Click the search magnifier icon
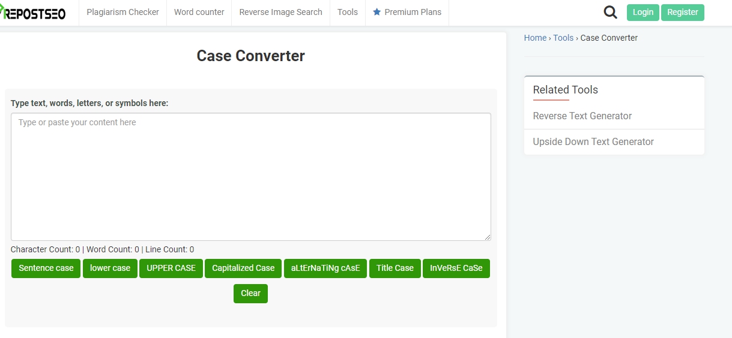This screenshot has height=338, width=732. pyautogui.click(x=610, y=12)
